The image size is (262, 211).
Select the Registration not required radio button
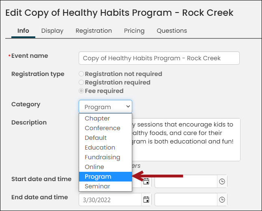pos(81,74)
